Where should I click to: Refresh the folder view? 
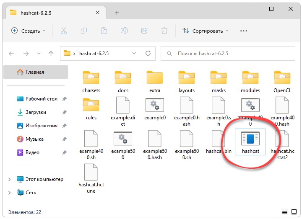[x=148, y=53]
